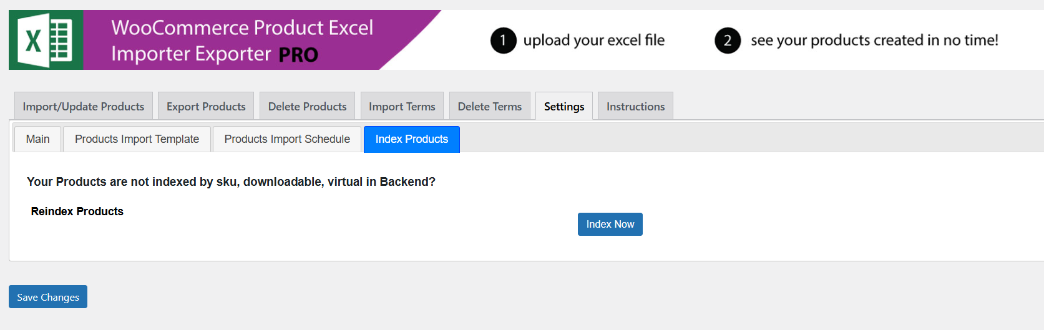Click the number 1 step circle
Image resolution: width=1044 pixels, height=330 pixels.
(503, 41)
